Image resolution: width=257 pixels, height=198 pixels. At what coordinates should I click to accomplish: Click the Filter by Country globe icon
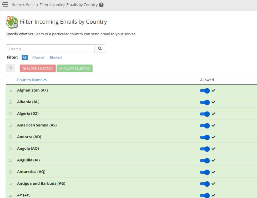pyautogui.click(x=12, y=22)
